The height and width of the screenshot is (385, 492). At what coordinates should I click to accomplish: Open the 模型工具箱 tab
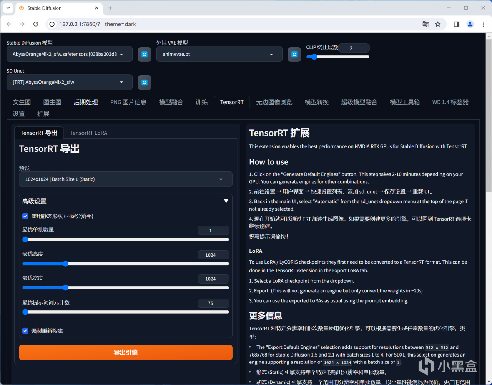pos(405,102)
